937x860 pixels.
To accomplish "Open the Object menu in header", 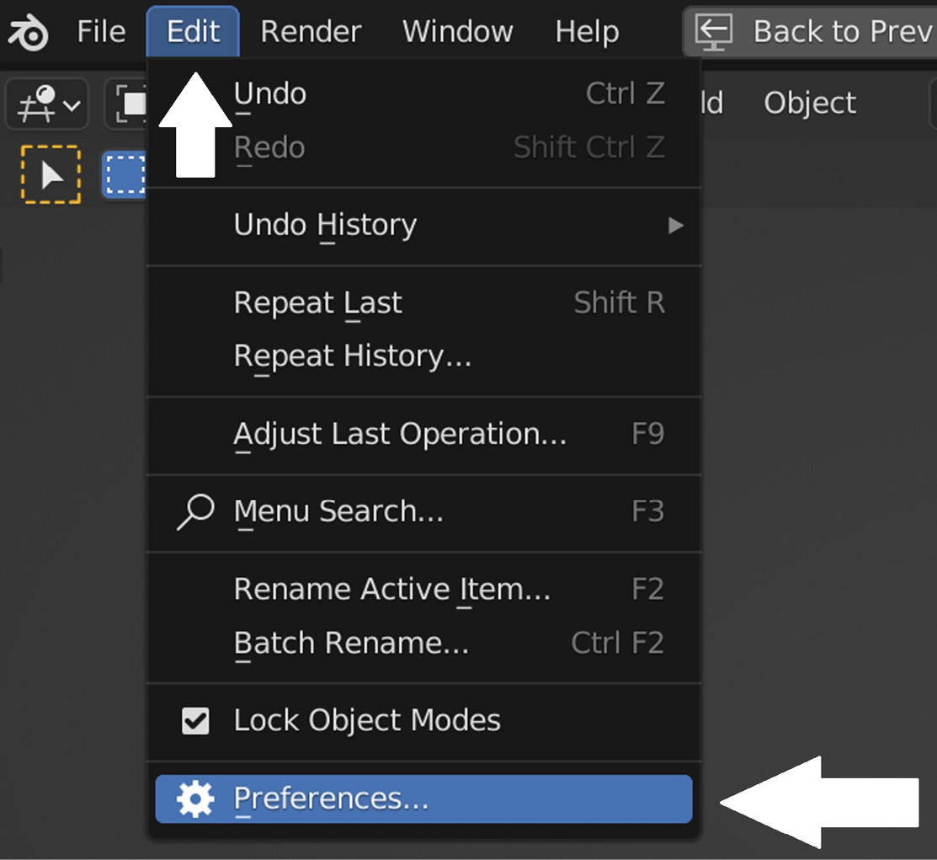I will pos(810,103).
